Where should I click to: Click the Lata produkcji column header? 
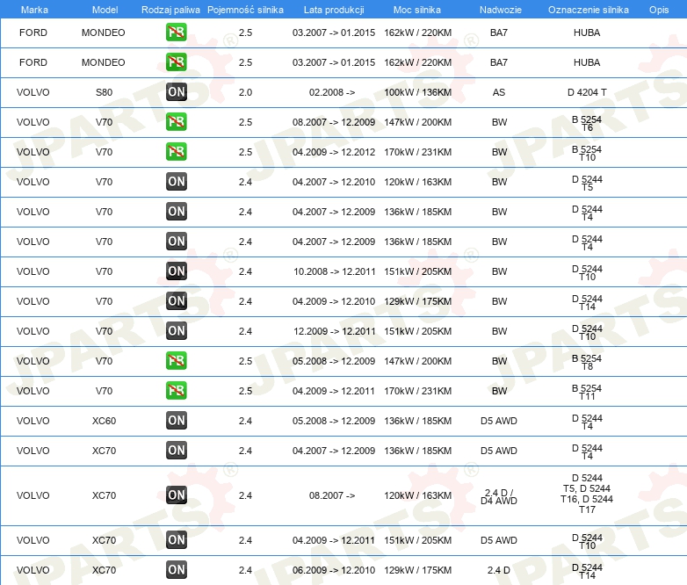pos(334,10)
